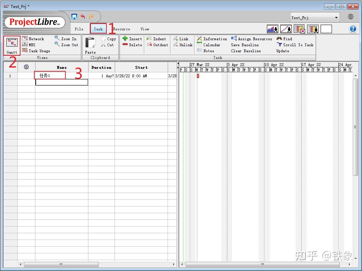Click the Name column header
This screenshot has width=362, height=271.
click(x=62, y=67)
